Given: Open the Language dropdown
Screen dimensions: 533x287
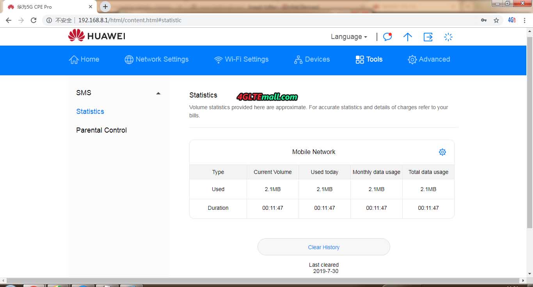Looking at the screenshot, I should click(349, 37).
